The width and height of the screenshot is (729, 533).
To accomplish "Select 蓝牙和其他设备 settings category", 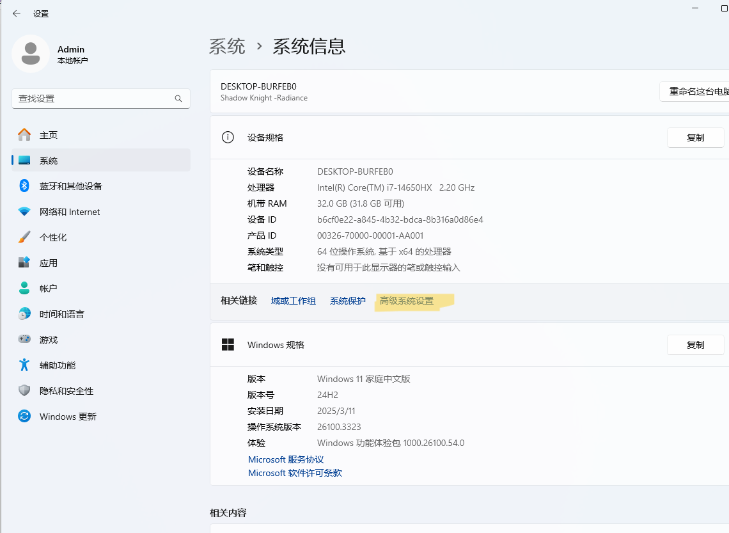I will coord(101,186).
